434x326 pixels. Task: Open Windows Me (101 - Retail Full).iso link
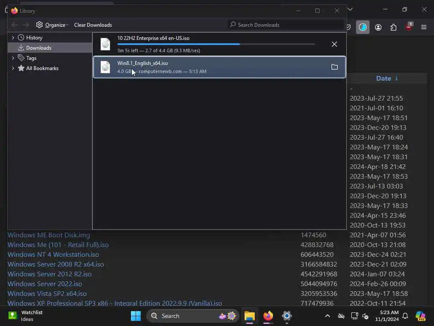58,245
